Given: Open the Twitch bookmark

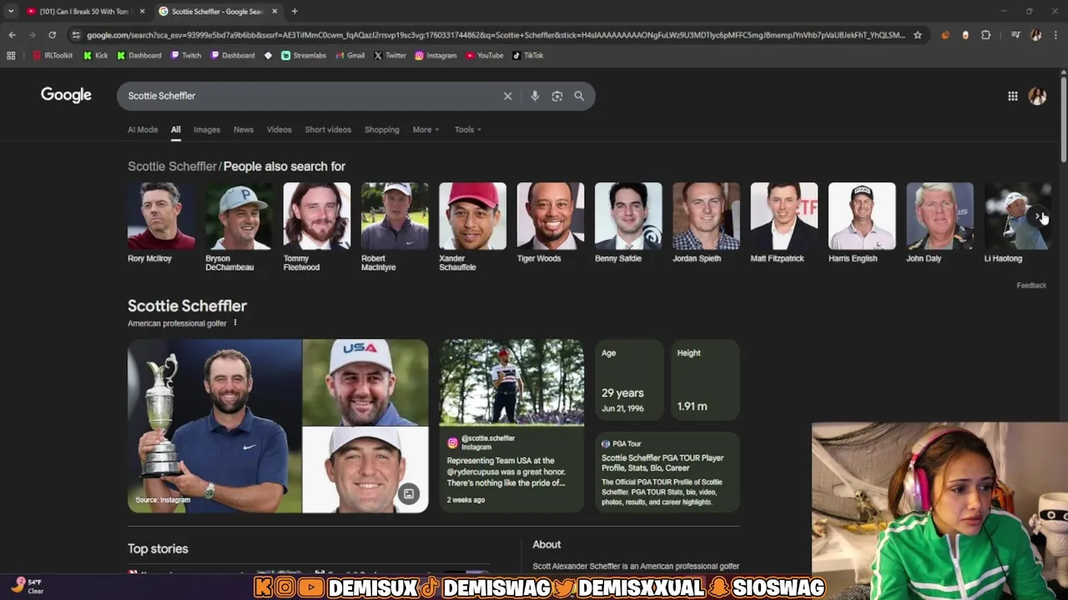Looking at the screenshot, I should pyautogui.click(x=186, y=55).
